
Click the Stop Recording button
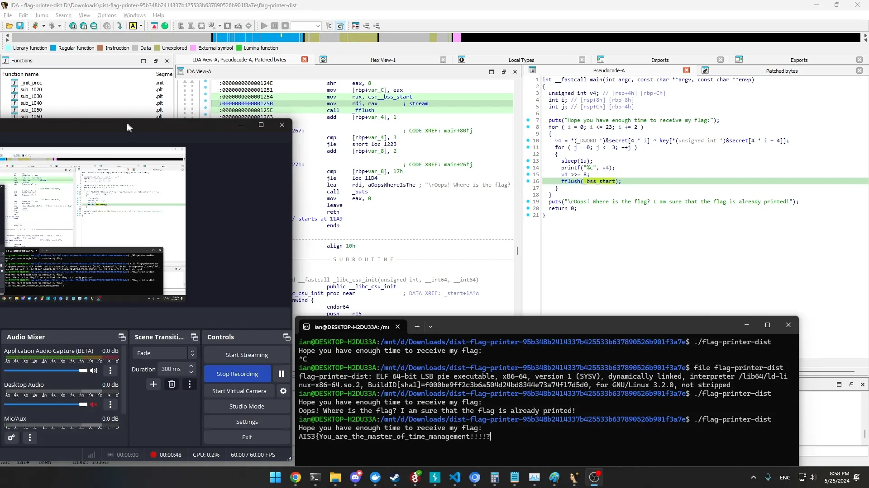pos(237,374)
